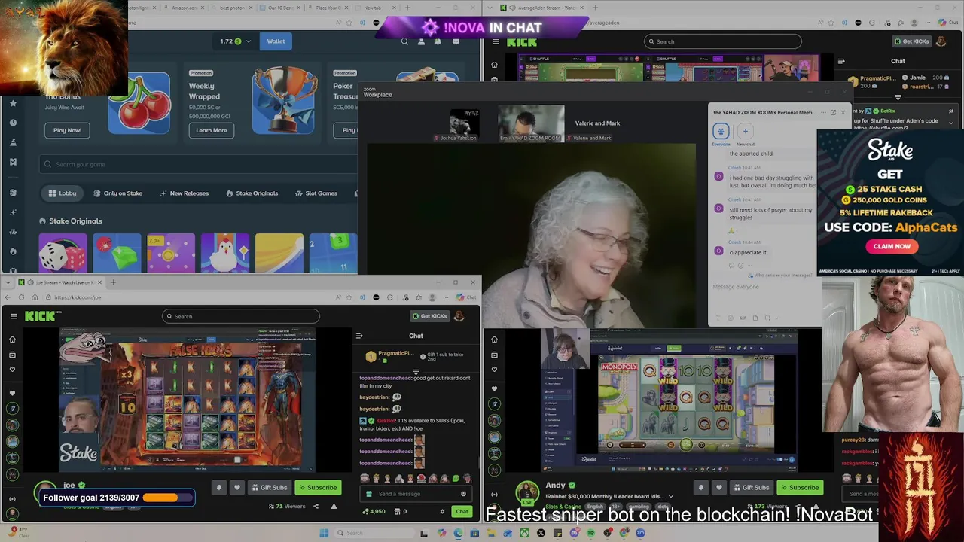The width and height of the screenshot is (964, 542).
Task: Enable notifications bell for Andy's channel
Action: click(x=701, y=487)
